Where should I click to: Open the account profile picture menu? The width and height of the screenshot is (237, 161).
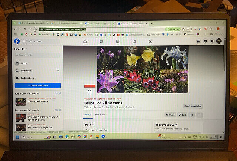point(219,41)
